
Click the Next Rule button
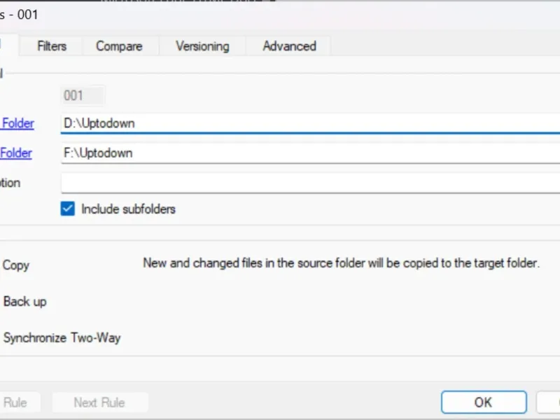(99, 402)
